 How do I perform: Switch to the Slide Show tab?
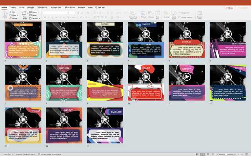pos(71,7)
